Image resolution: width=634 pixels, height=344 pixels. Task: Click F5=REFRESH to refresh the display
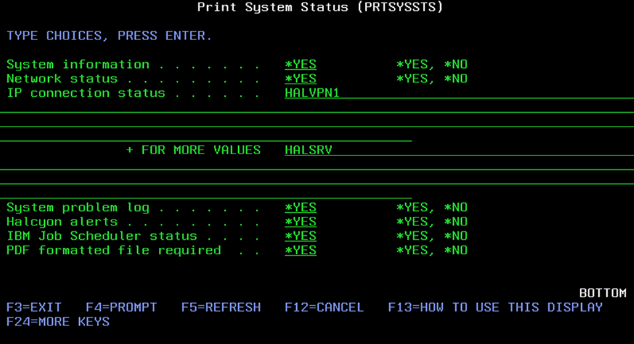click(221, 308)
